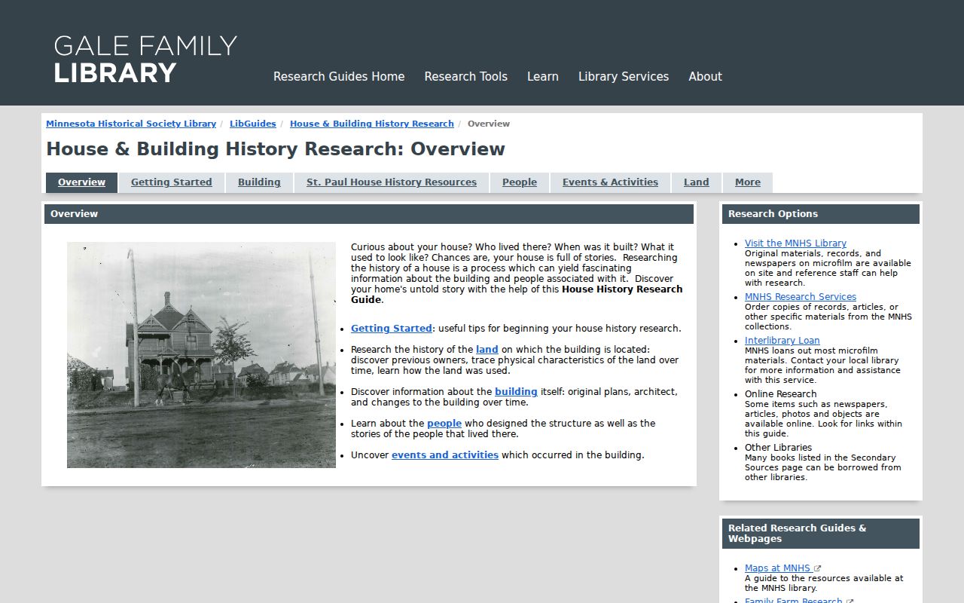Switch to the Getting Started tab
Image resolution: width=964 pixels, height=603 pixels.
tap(172, 182)
